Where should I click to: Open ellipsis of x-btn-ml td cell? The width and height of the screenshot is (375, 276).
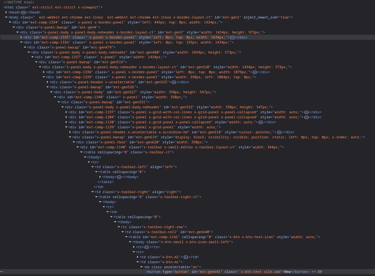pyautogui.click(x=185, y=257)
